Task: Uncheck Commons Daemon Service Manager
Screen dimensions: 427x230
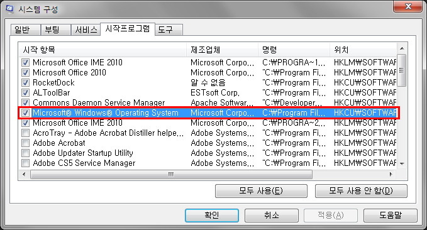Action: (25, 102)
